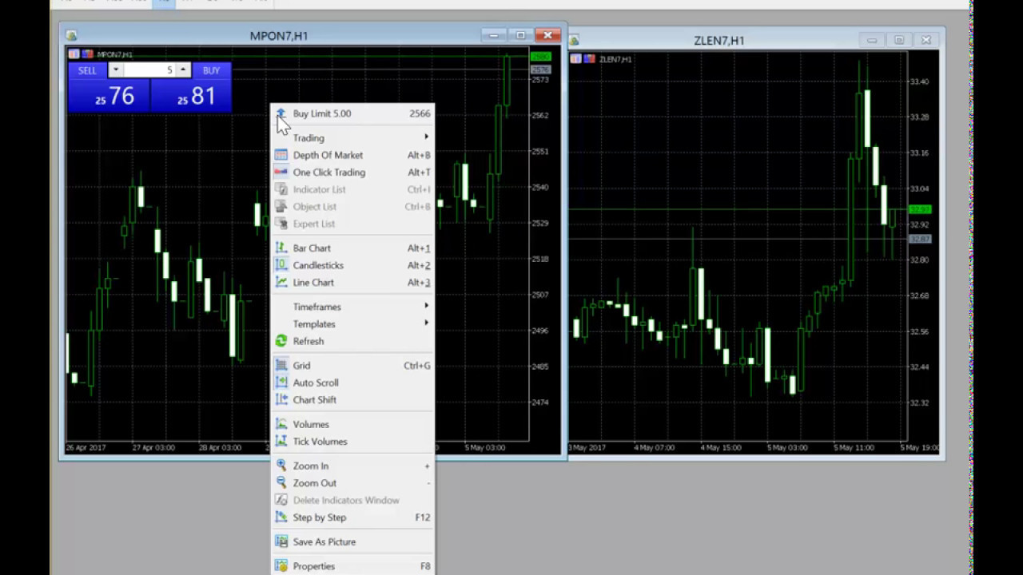
Task: Choose Step by Step entry
Action: (x=352, y=517)
